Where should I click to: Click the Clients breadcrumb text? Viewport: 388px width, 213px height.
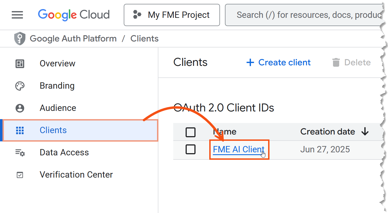tap(144, 39)
